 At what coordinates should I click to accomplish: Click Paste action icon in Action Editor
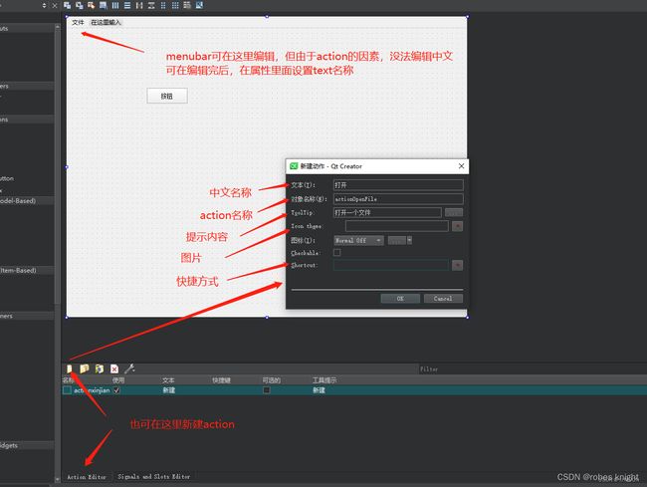coord(100,368)
